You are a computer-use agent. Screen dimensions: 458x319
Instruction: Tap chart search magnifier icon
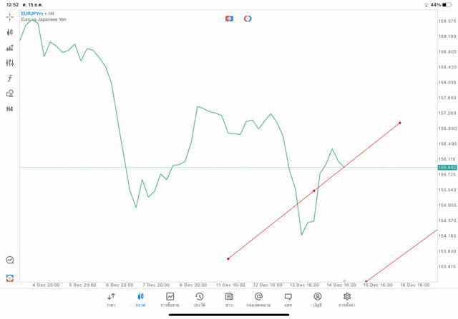(9, 260)
